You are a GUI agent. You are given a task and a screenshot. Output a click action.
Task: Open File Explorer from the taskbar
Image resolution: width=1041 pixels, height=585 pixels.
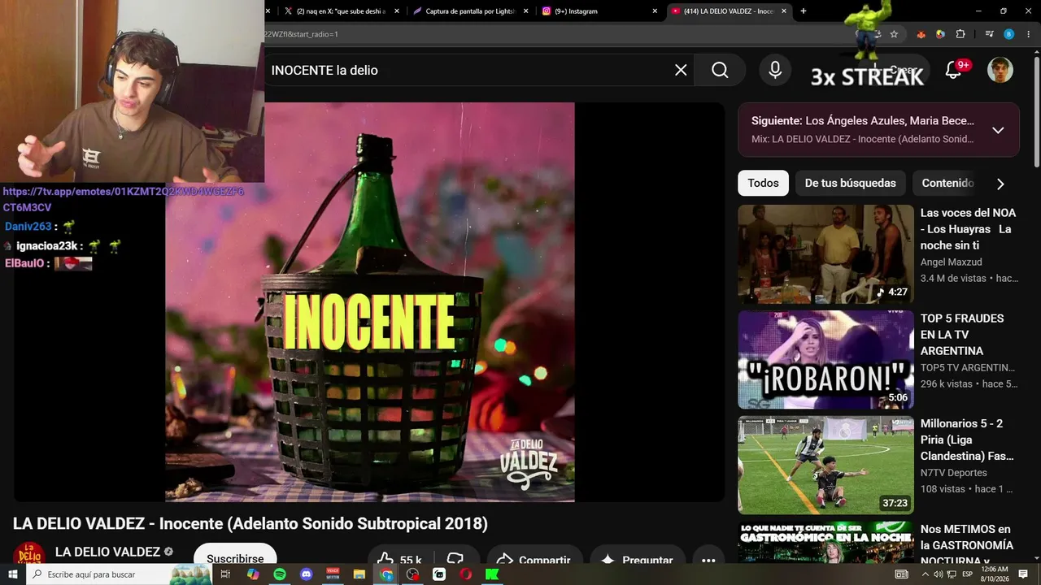click(359, 574)
